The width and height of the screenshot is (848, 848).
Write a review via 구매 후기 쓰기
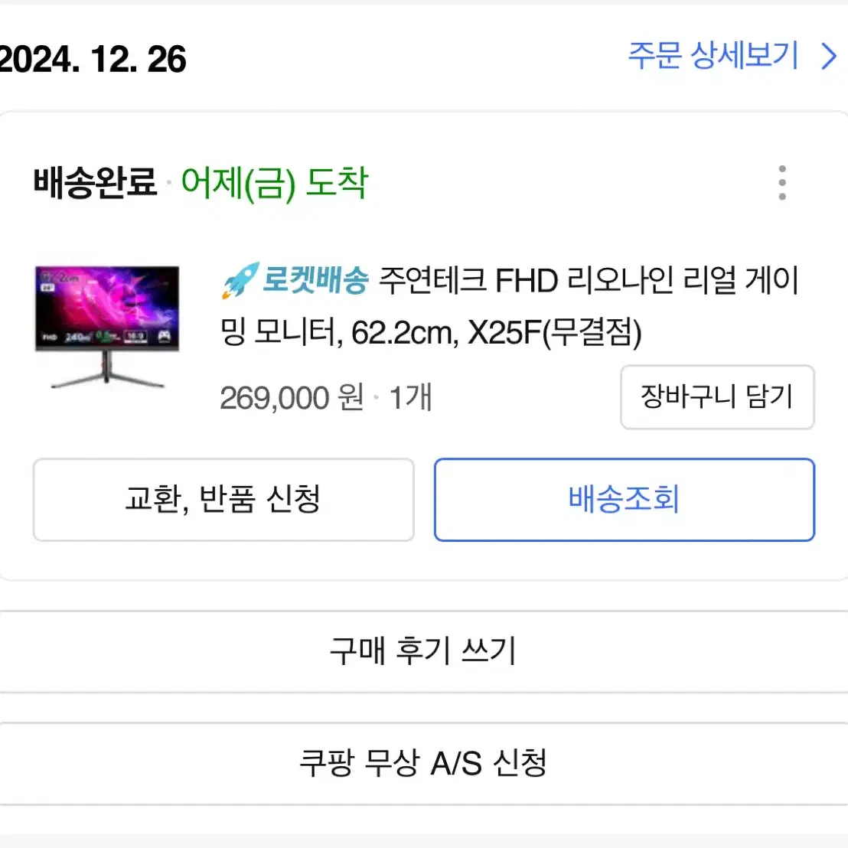424,651
